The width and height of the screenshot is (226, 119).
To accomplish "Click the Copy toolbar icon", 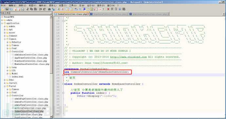I will click(x=31, y=9).
